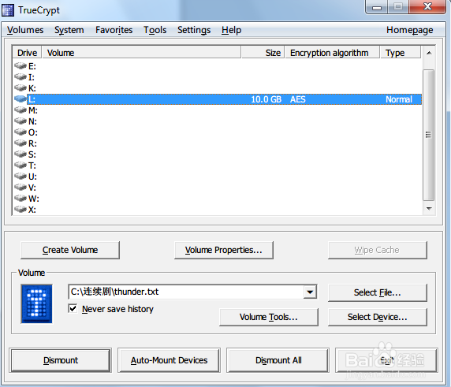This screenshot has width=451, height=387.
Task: Minimize the TrueCrypt window
Action: click(377, 7)
